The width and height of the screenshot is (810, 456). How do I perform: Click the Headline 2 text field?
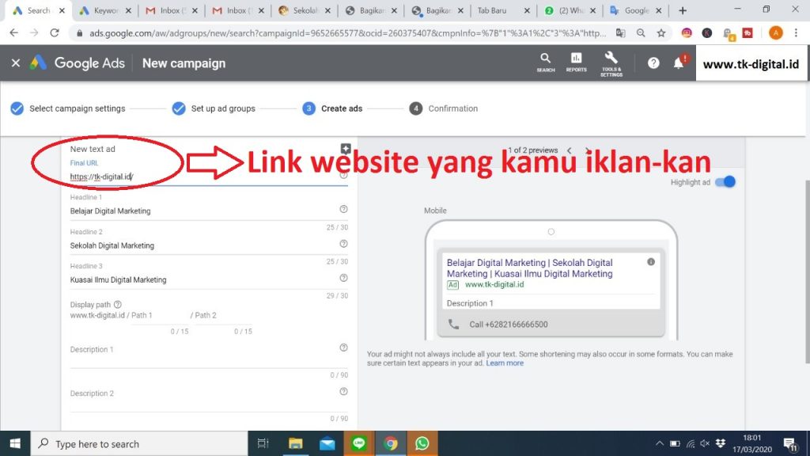pyautogui.click(x=198, y=245)
